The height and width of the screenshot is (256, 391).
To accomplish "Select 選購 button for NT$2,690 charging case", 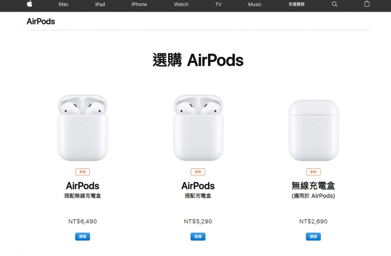I will tap(313, 236).
